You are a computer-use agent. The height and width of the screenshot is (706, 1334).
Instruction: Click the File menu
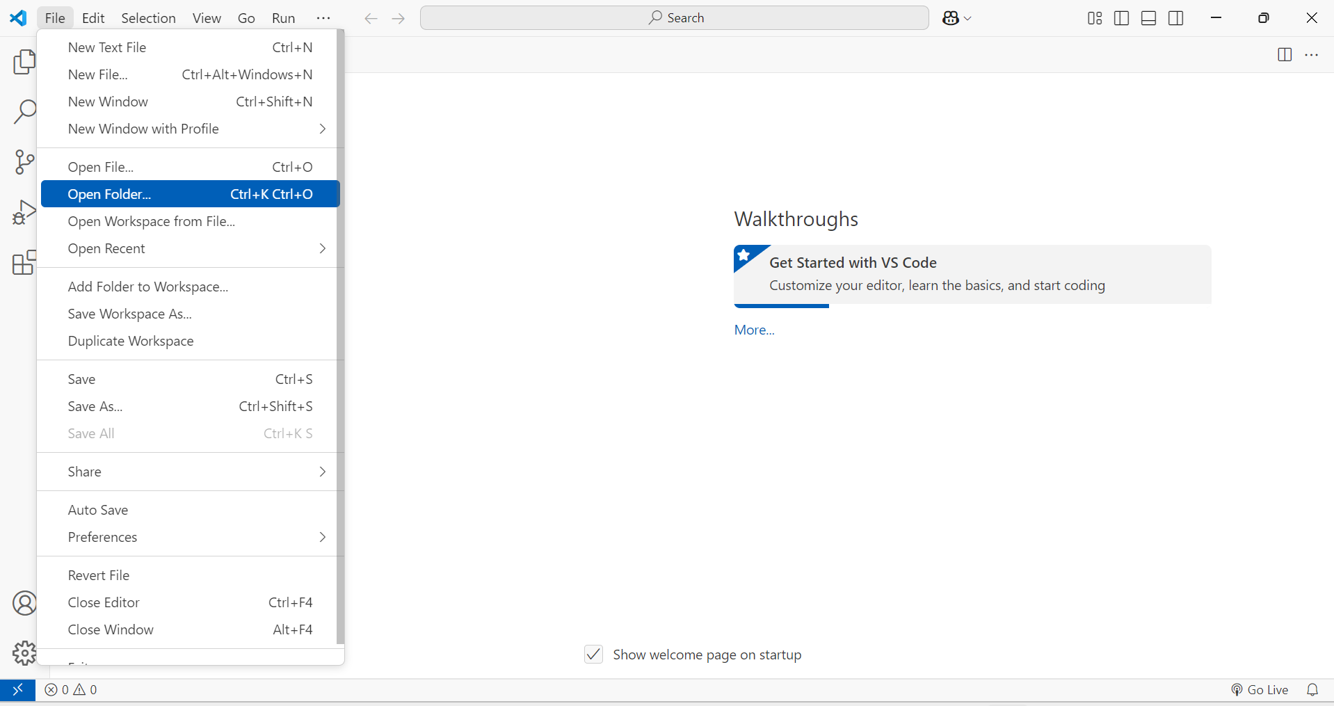[55, 18]
